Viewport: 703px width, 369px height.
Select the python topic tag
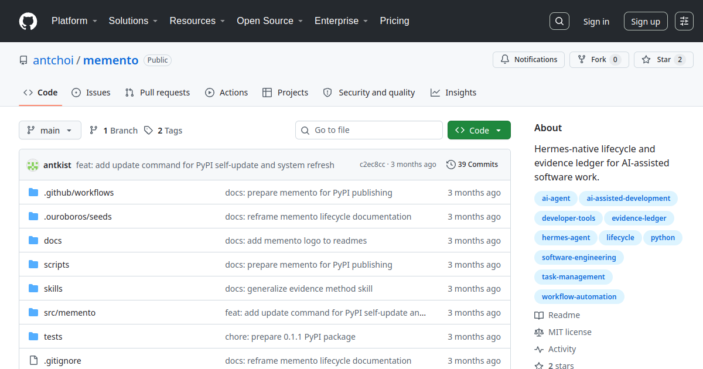(663, 238)
